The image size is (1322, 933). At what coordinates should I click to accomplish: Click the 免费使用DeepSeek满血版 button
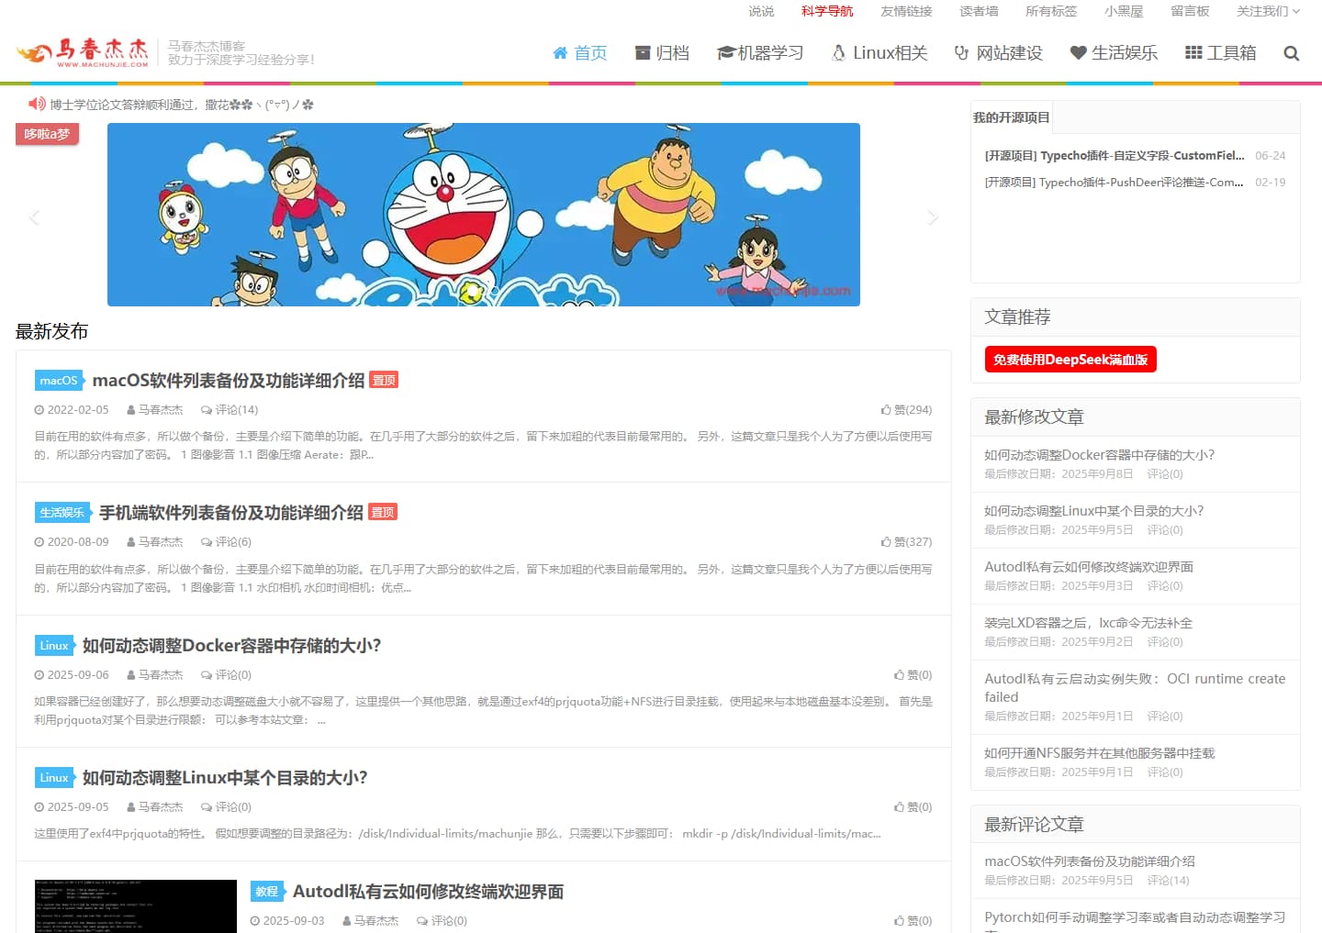pyautogui.click(x=1070, y=359)
